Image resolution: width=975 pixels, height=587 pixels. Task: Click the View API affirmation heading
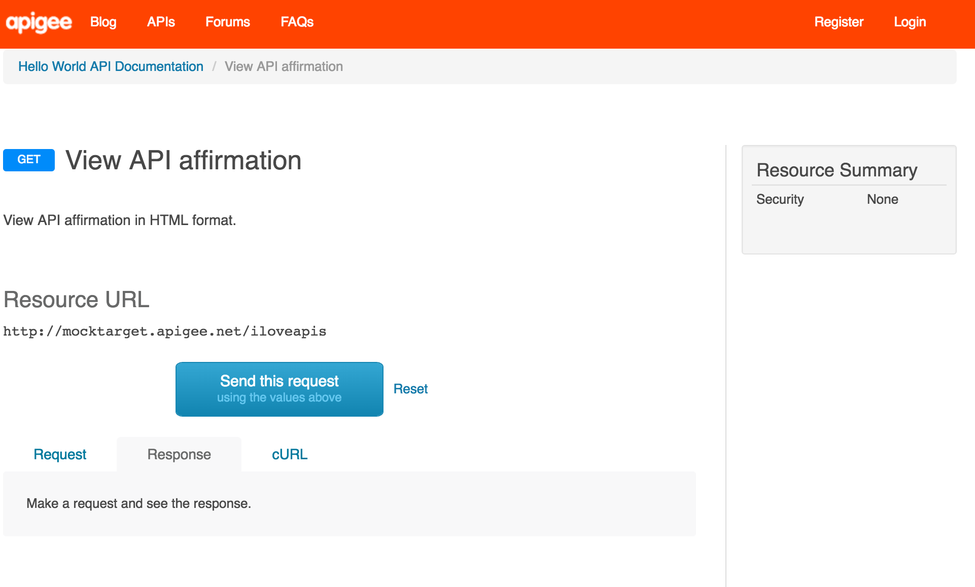[183, 161]
